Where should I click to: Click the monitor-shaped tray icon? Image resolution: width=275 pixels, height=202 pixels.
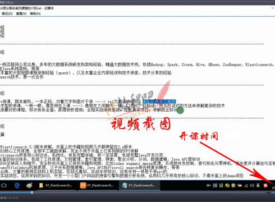[215, 185]
